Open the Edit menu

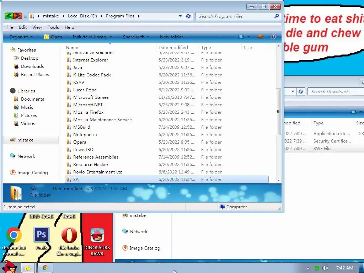click(23, 27)
